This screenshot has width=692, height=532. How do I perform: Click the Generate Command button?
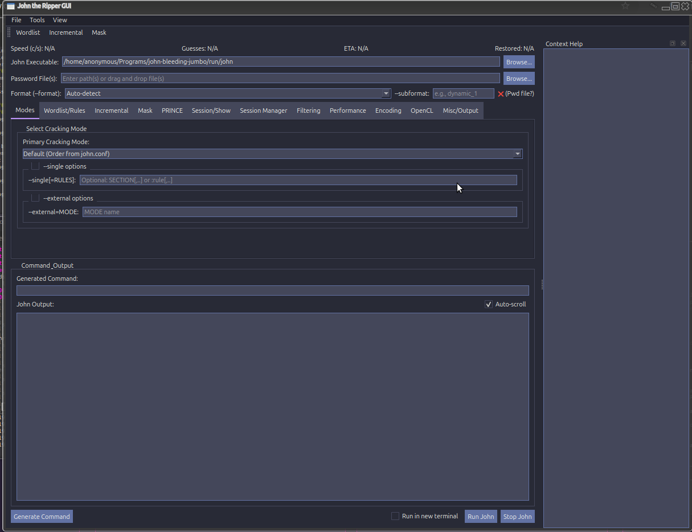click(42, 517)
